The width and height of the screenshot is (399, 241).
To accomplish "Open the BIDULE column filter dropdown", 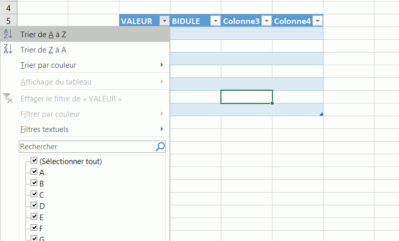I will (215, 21).
